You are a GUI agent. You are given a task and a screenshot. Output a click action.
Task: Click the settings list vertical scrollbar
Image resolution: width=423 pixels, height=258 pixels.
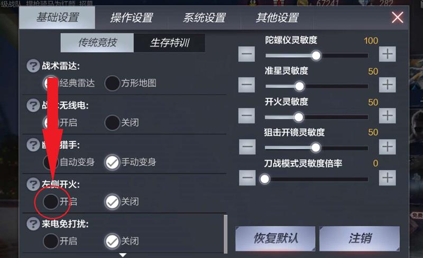[x=226, y=234]
